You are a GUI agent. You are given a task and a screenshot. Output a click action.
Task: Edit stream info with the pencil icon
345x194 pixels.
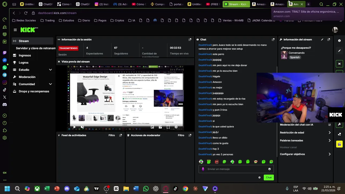322,39
